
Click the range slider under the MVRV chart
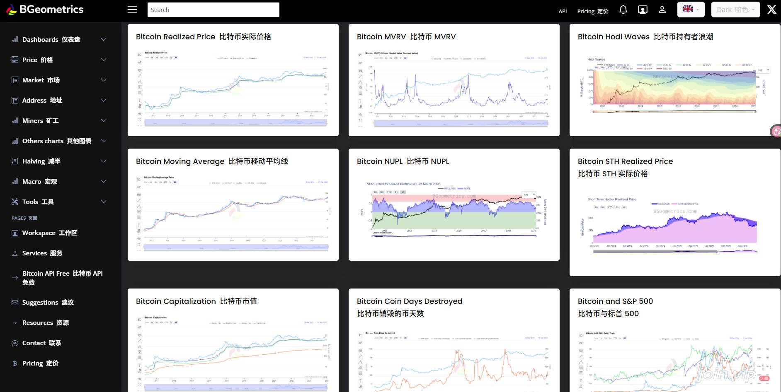[x=461, y=123]
